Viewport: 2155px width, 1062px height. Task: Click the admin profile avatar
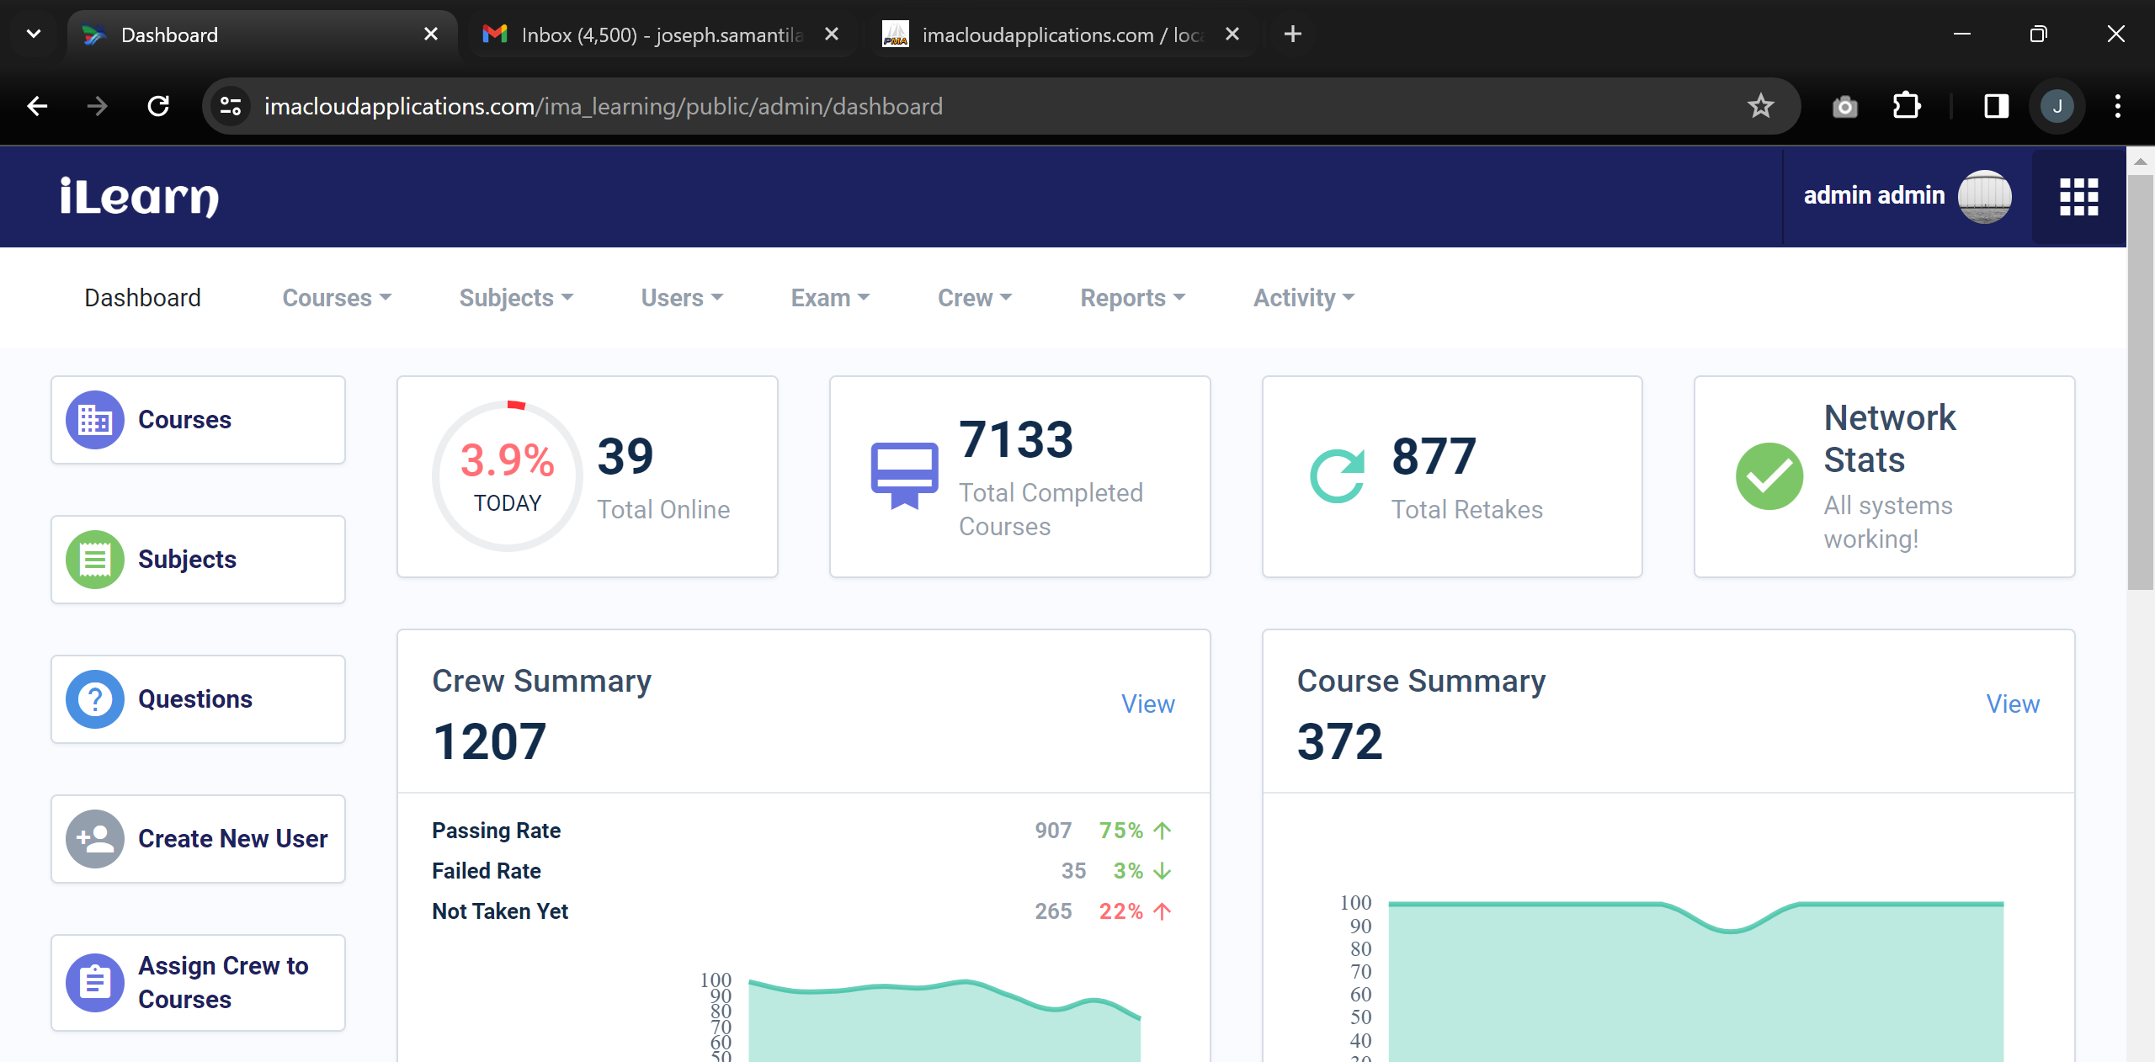pyautogui.click(x=1984, y=196)
